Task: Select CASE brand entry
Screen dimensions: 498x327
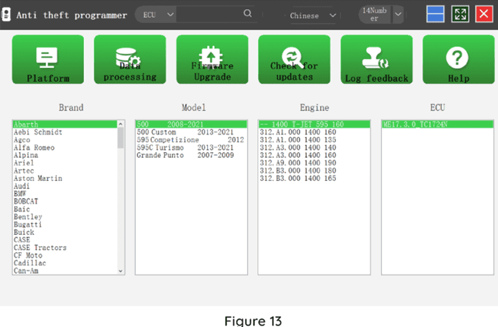Action: [65, 240]
